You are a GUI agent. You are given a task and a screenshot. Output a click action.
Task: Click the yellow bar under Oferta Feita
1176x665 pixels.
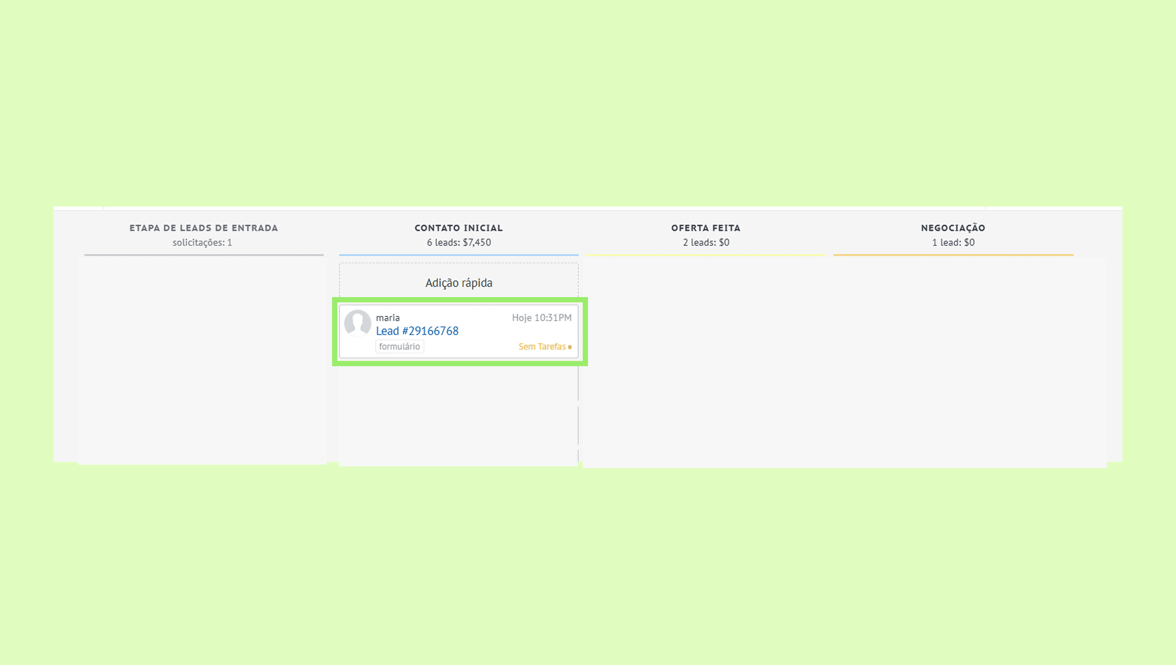(x=706, y=255)
